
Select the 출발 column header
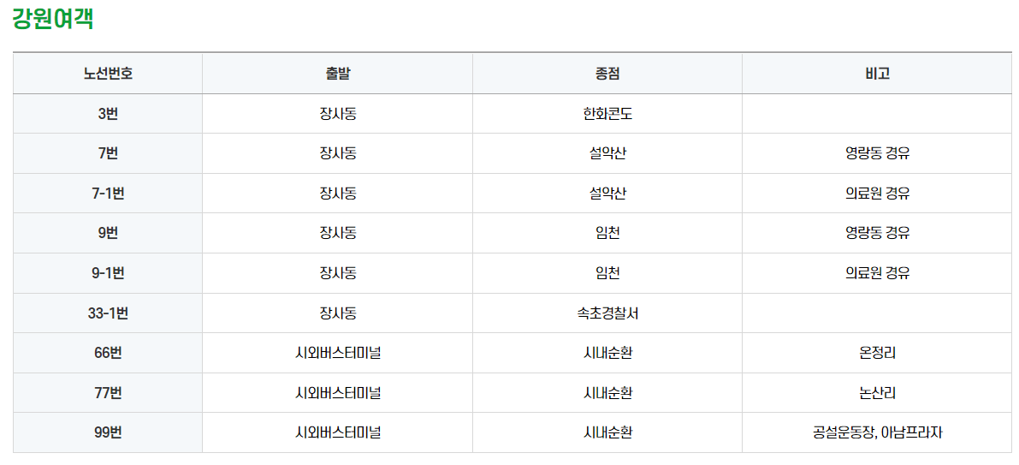[337, 74]
